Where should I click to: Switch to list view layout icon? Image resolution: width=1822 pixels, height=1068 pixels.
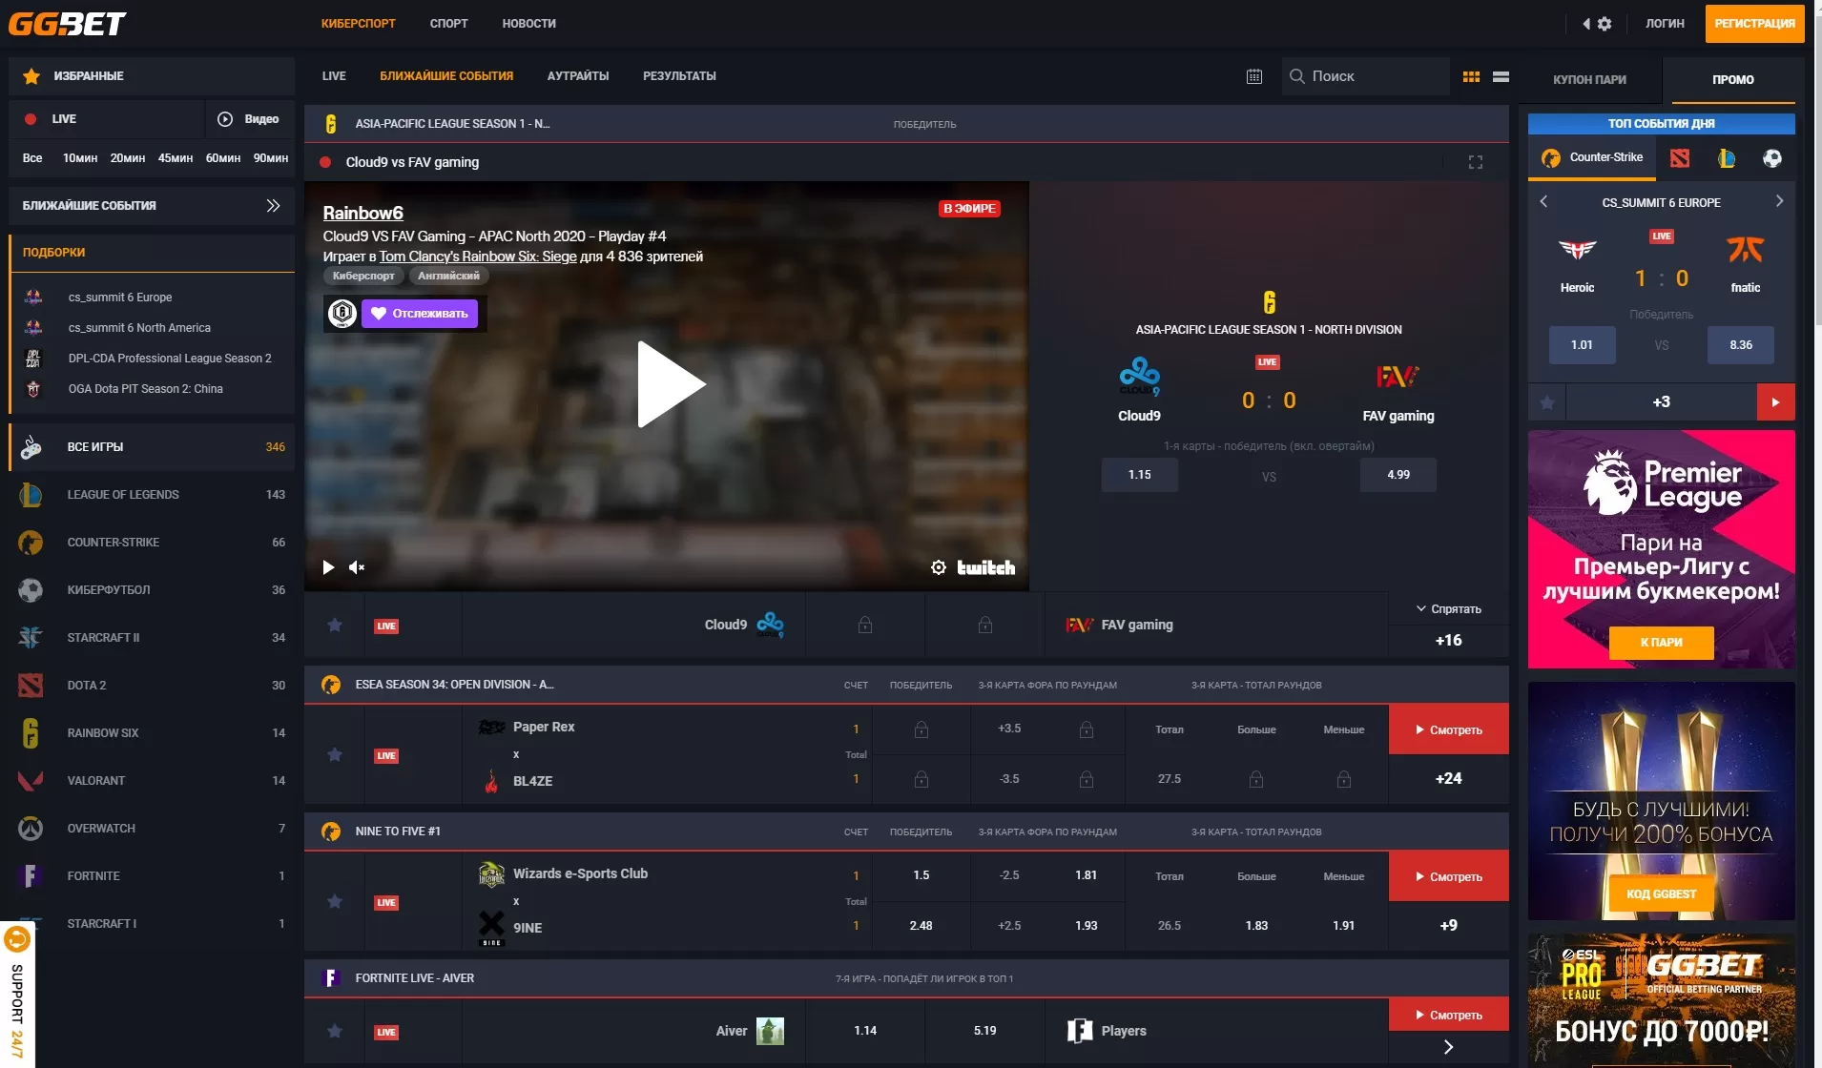[1501, 76]
